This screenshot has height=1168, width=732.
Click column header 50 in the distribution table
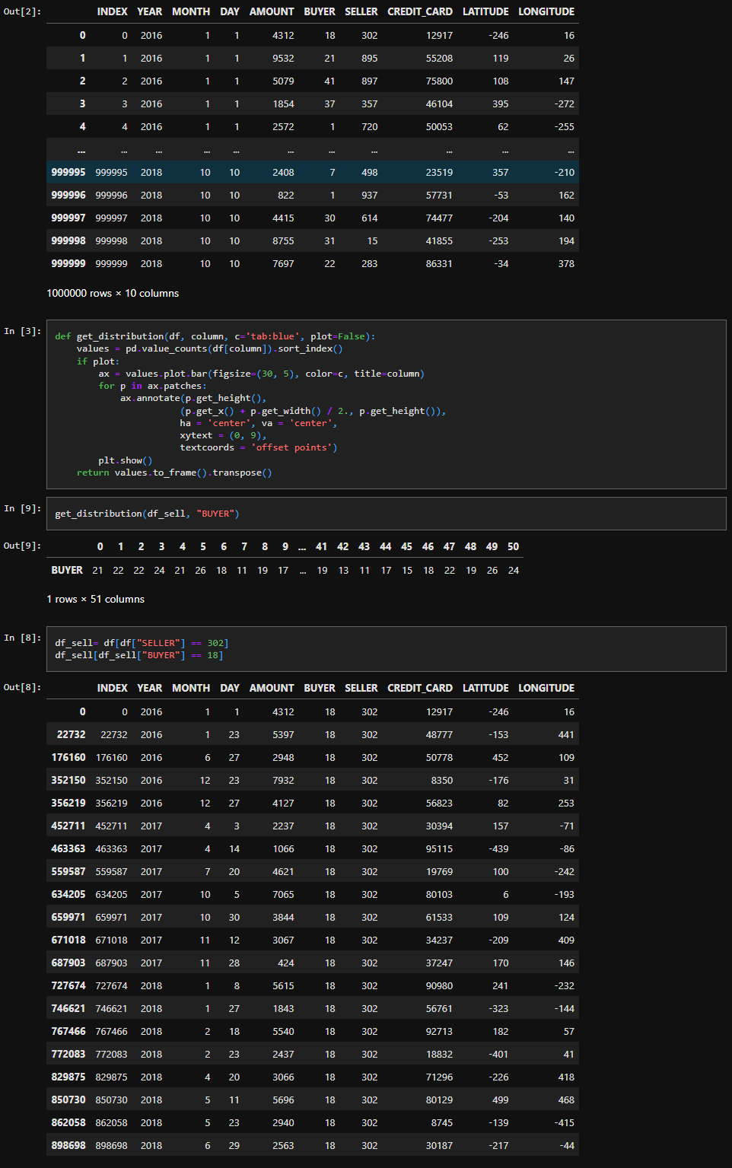coord(513,546)
